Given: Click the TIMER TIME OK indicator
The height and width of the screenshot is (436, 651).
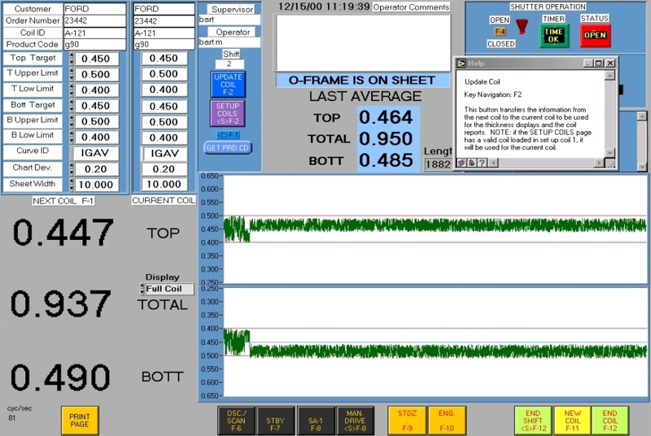Looking at the screenshot, I should pyautogui.click(x=553, y=35).
